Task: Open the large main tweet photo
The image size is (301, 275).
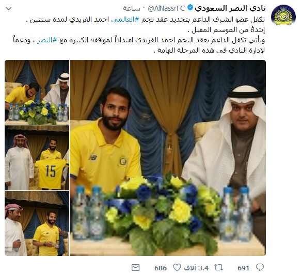Action: pyautogui.click(x=168, y=158)
